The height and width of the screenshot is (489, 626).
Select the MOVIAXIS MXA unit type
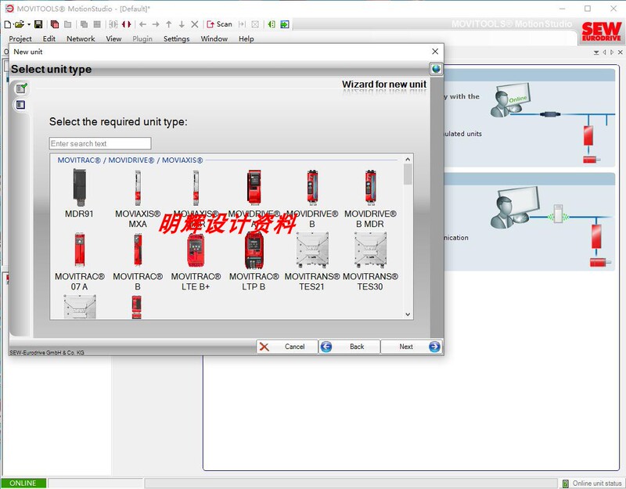pyautogui.click(x=138, y=199)
